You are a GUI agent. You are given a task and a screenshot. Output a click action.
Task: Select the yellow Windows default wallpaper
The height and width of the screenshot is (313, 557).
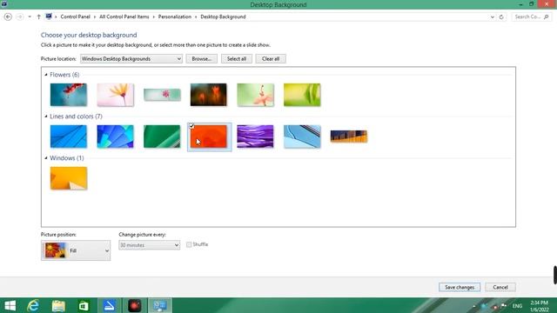pos(69,178)
